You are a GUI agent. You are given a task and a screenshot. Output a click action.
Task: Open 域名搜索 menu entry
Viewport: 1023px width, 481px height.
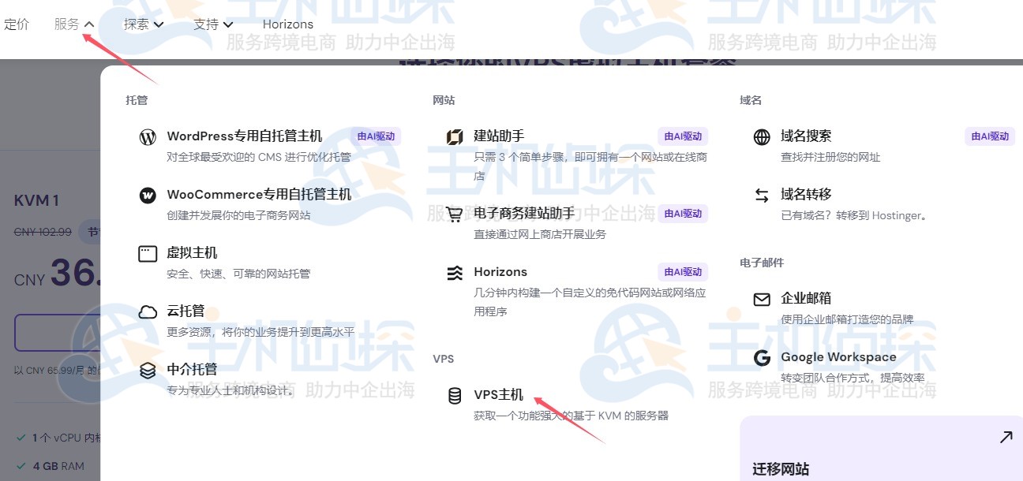click(x=806, y=136)
